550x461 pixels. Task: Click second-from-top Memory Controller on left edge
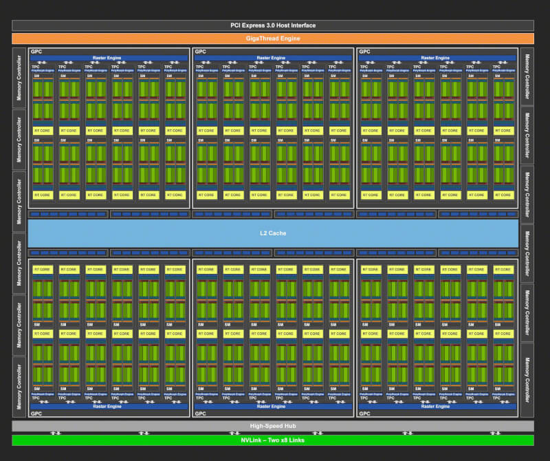click(19, 140)
